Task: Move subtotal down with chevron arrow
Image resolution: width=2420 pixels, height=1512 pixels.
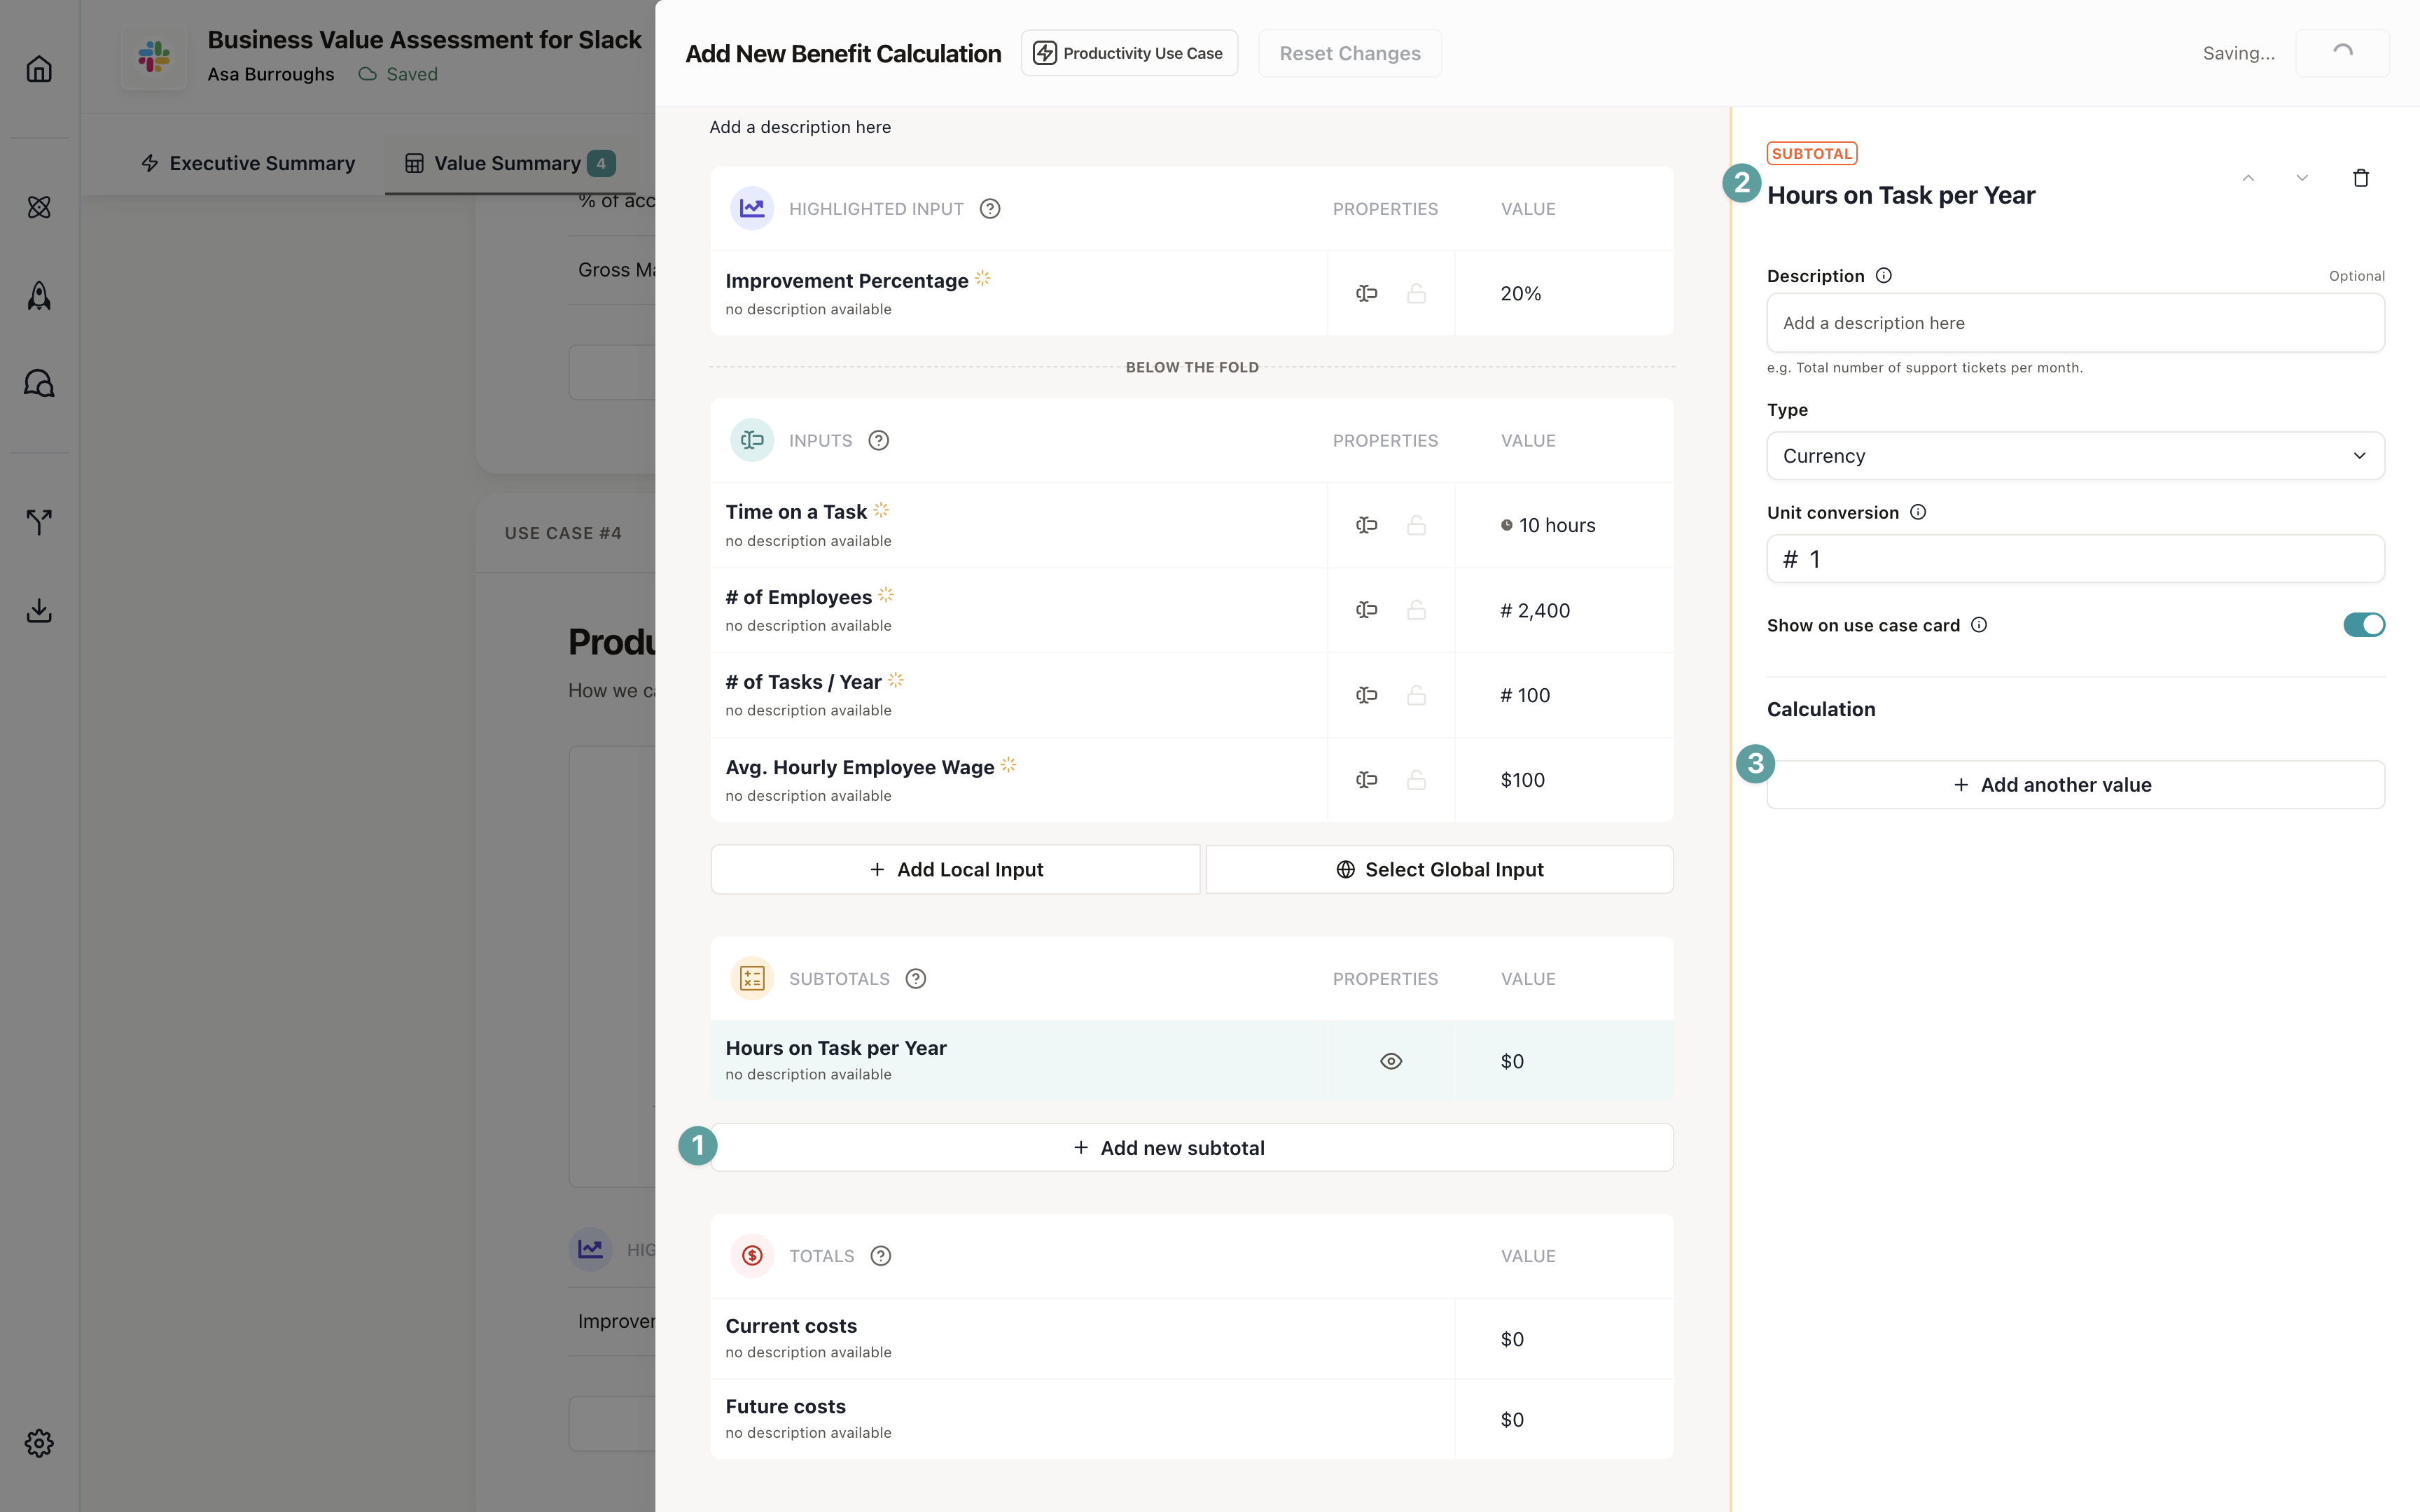Action: (x=2302, y=178)
